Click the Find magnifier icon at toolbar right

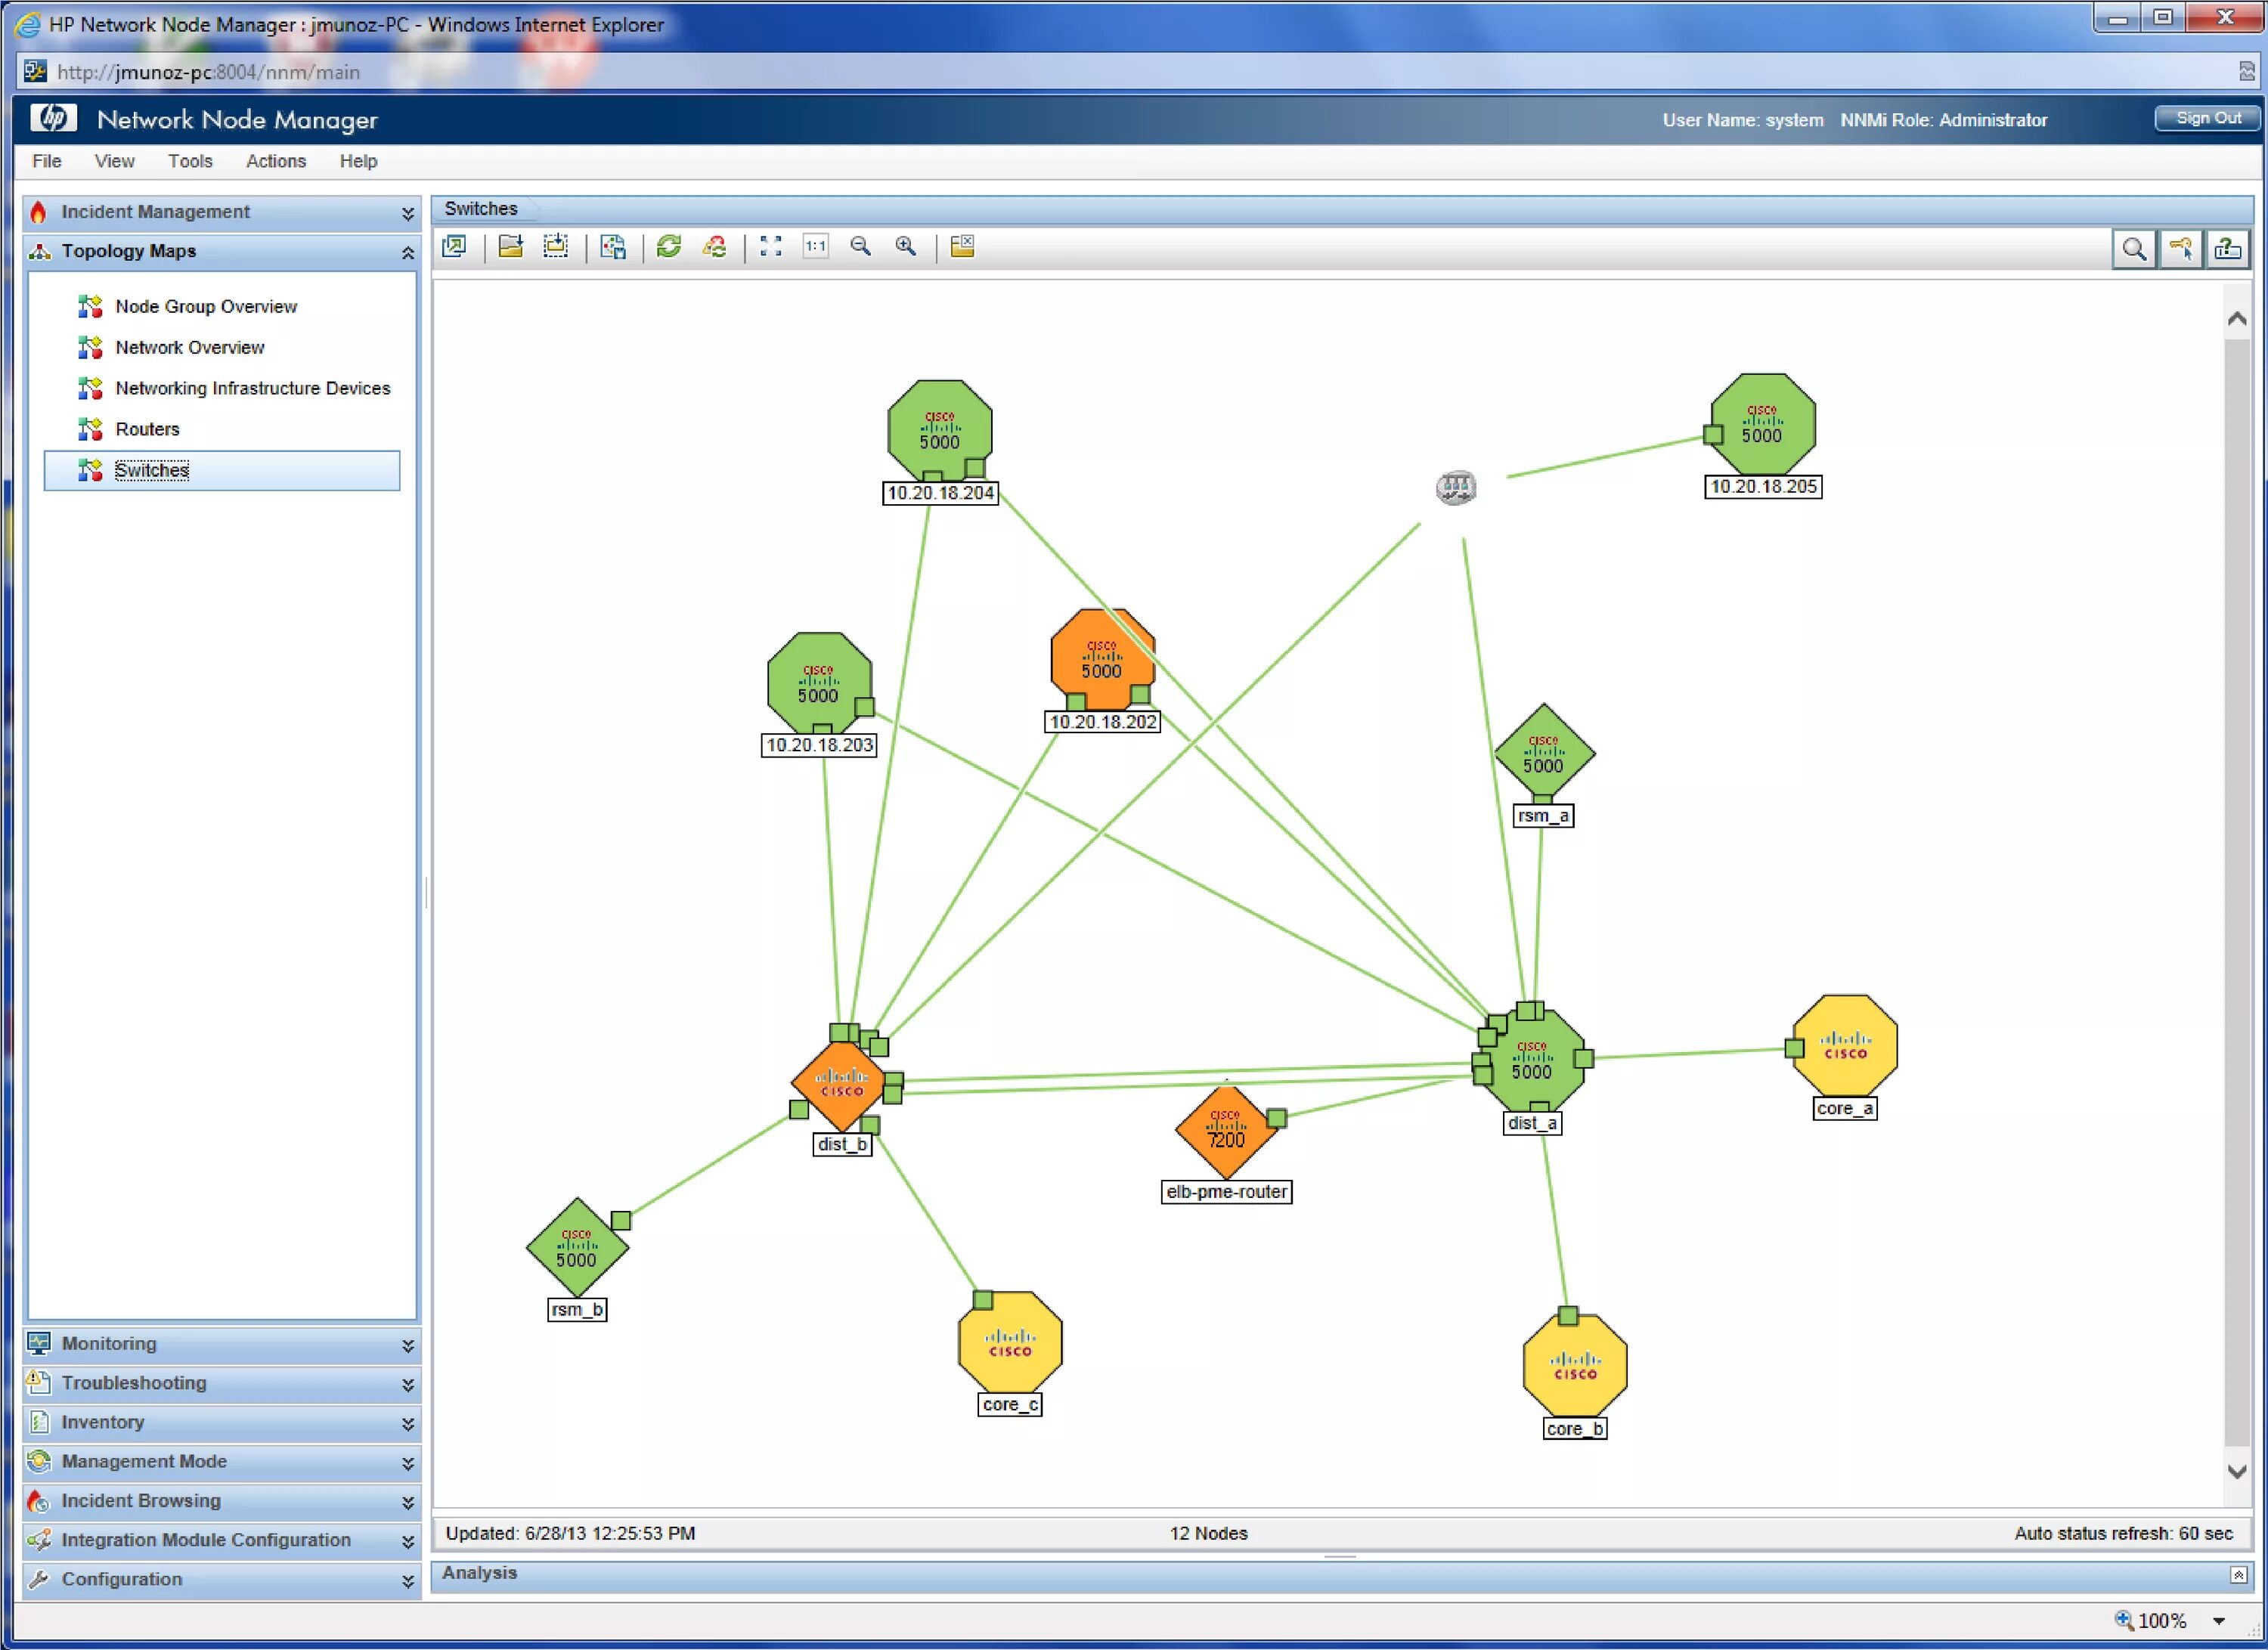pyautogui.click(x=2133, y=249)
